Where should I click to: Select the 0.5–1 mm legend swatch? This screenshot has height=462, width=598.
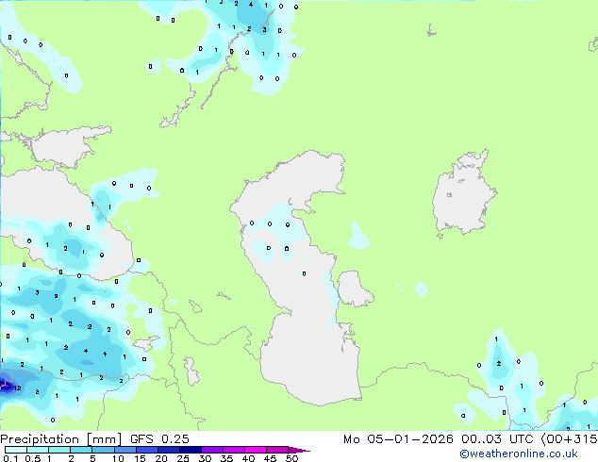point(38,450)
